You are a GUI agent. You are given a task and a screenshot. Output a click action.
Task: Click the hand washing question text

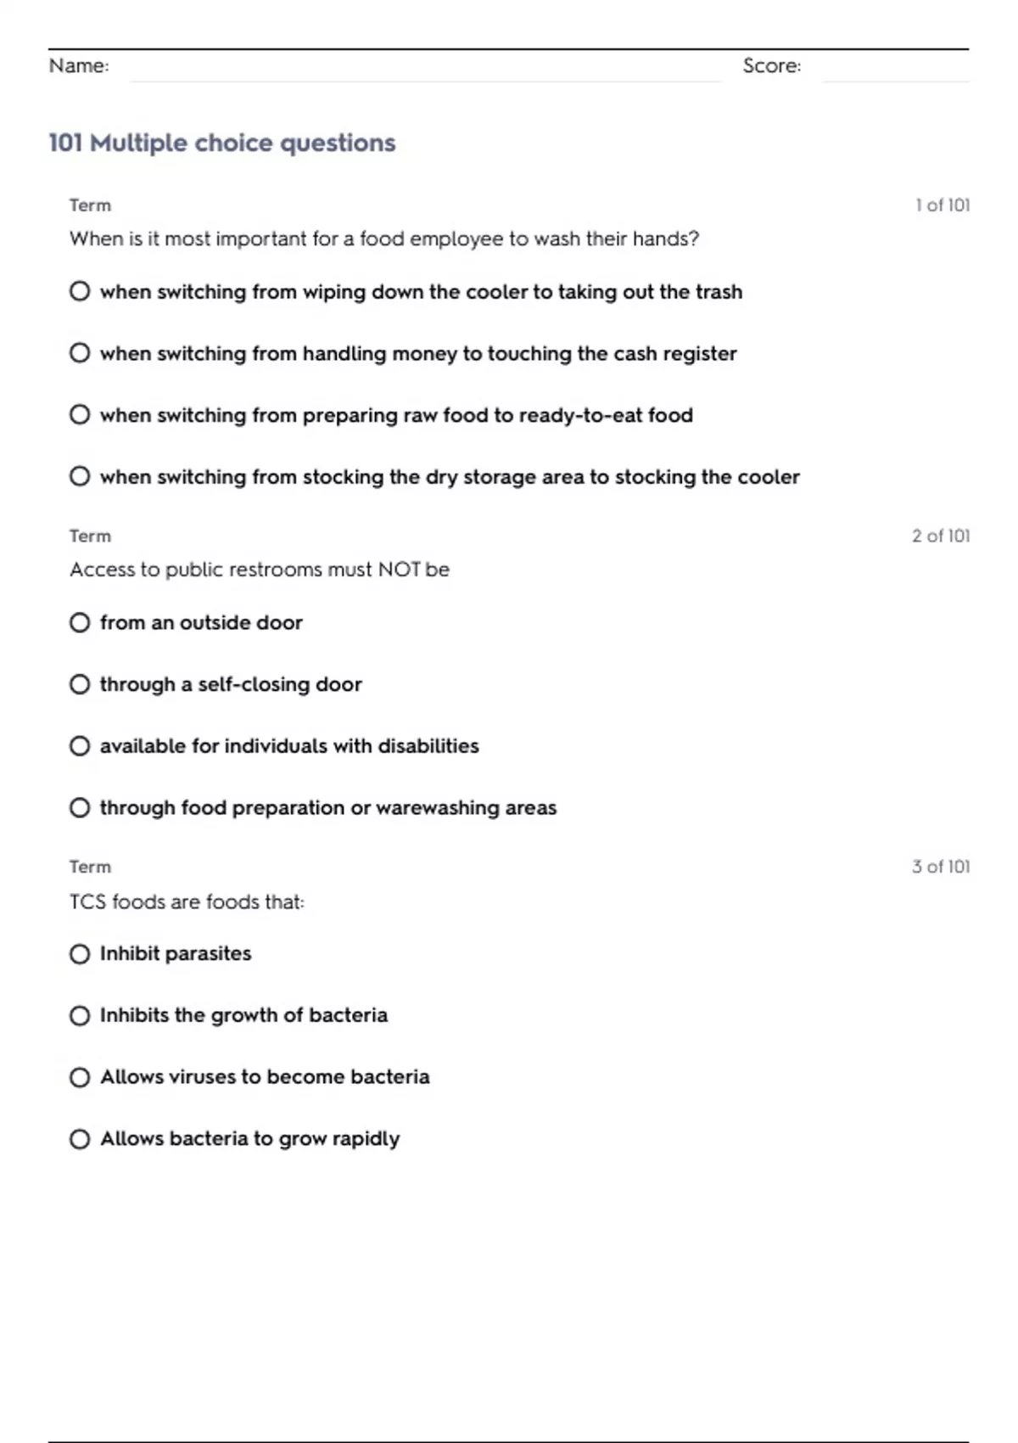(384, 239)
